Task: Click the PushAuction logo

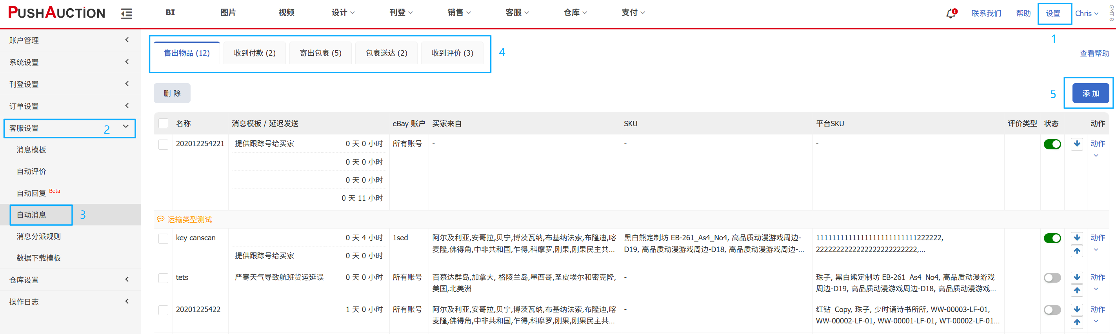Action: [x=57, y=13]
